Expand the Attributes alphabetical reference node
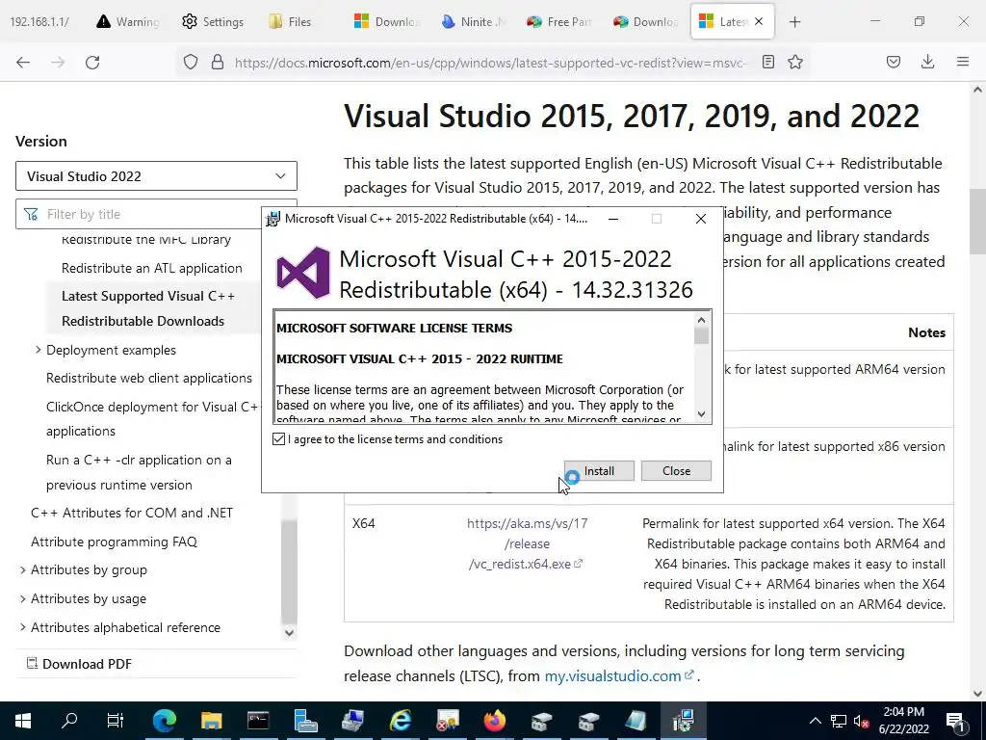This screenshot has height=740, width=986. pos(23,627)
